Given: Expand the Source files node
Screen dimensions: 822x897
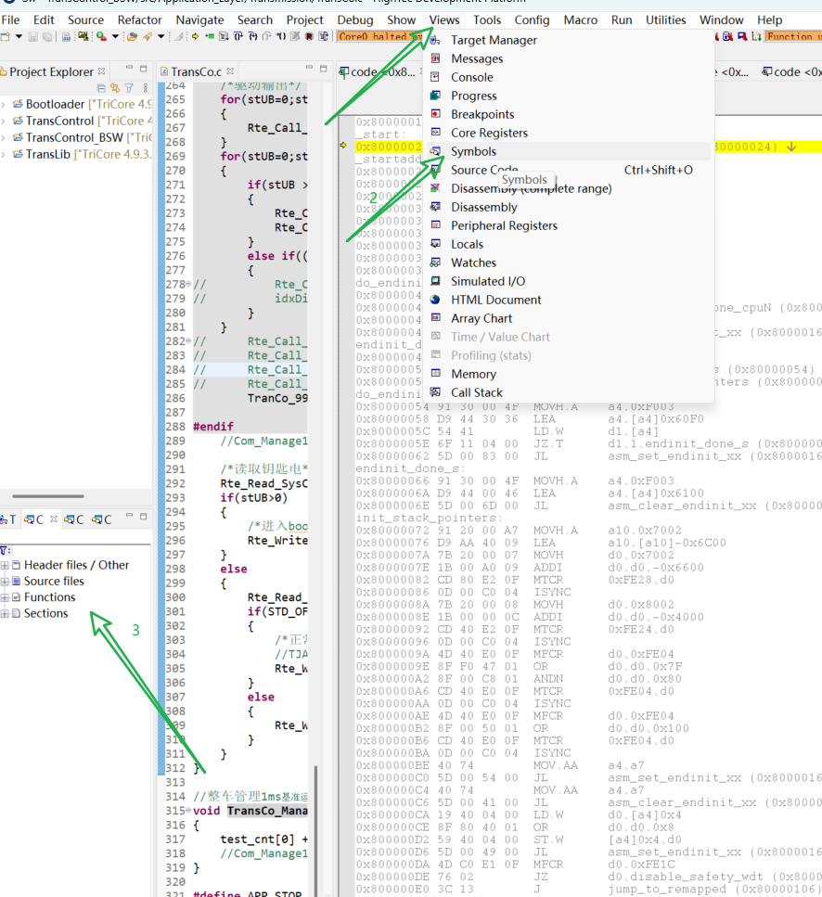Looking at the screenshot, I should tap(5, 582).
